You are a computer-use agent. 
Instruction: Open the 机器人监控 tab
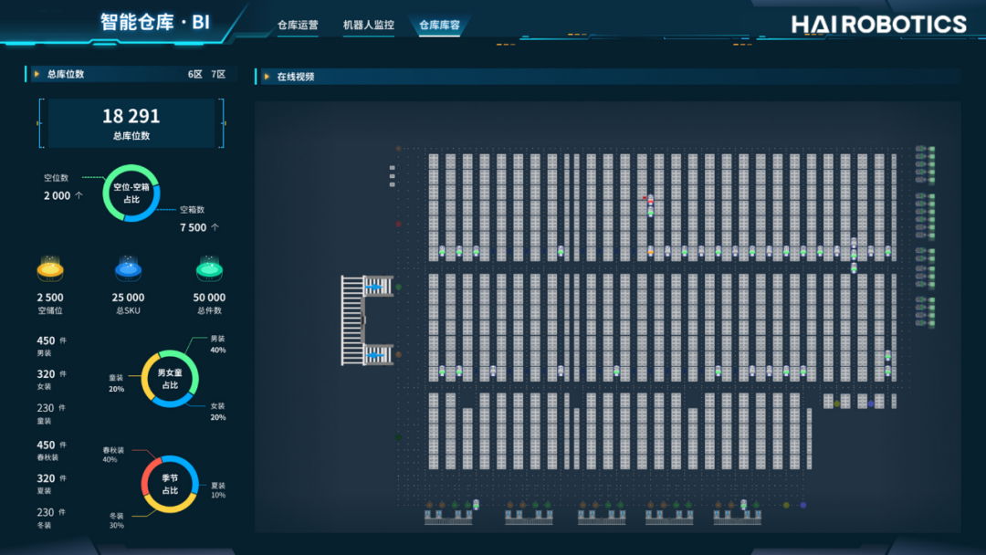(x=368, y=26)
